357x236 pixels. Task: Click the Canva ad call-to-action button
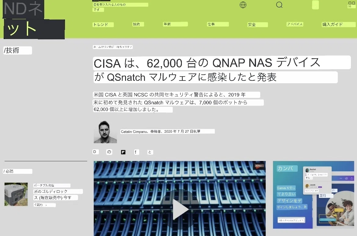[x=291, y=220]
